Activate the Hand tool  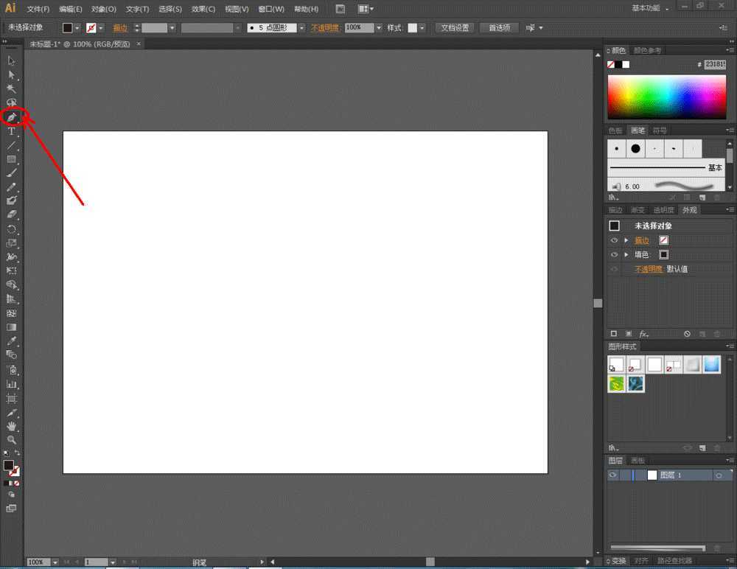click(12, 426)
